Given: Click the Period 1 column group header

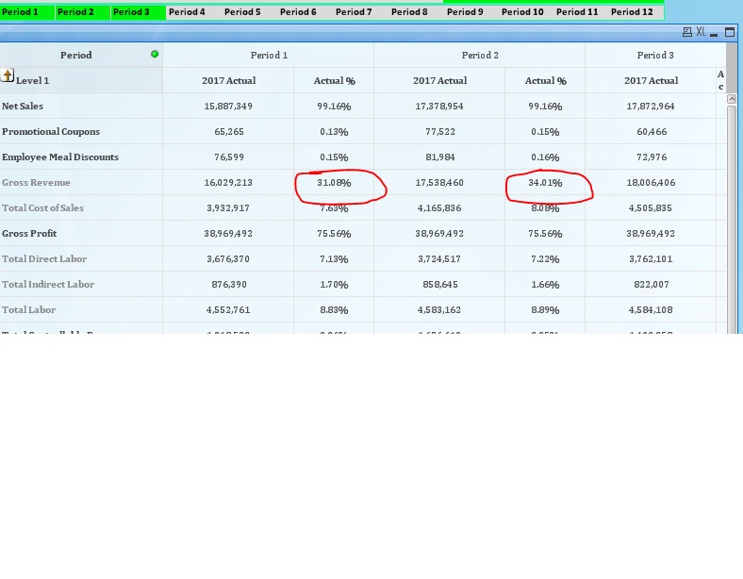Looking at the screenshot, I should tap(269, 55).
